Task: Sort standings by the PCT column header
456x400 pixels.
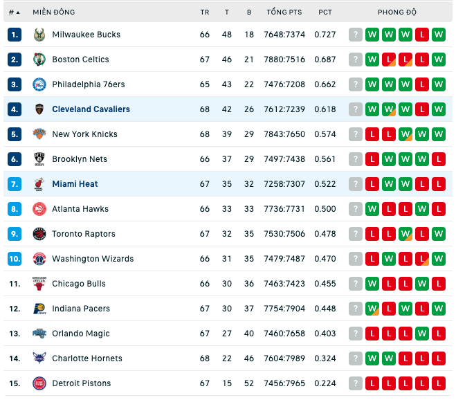Action: pyautogui.click(x=325, y=12)
